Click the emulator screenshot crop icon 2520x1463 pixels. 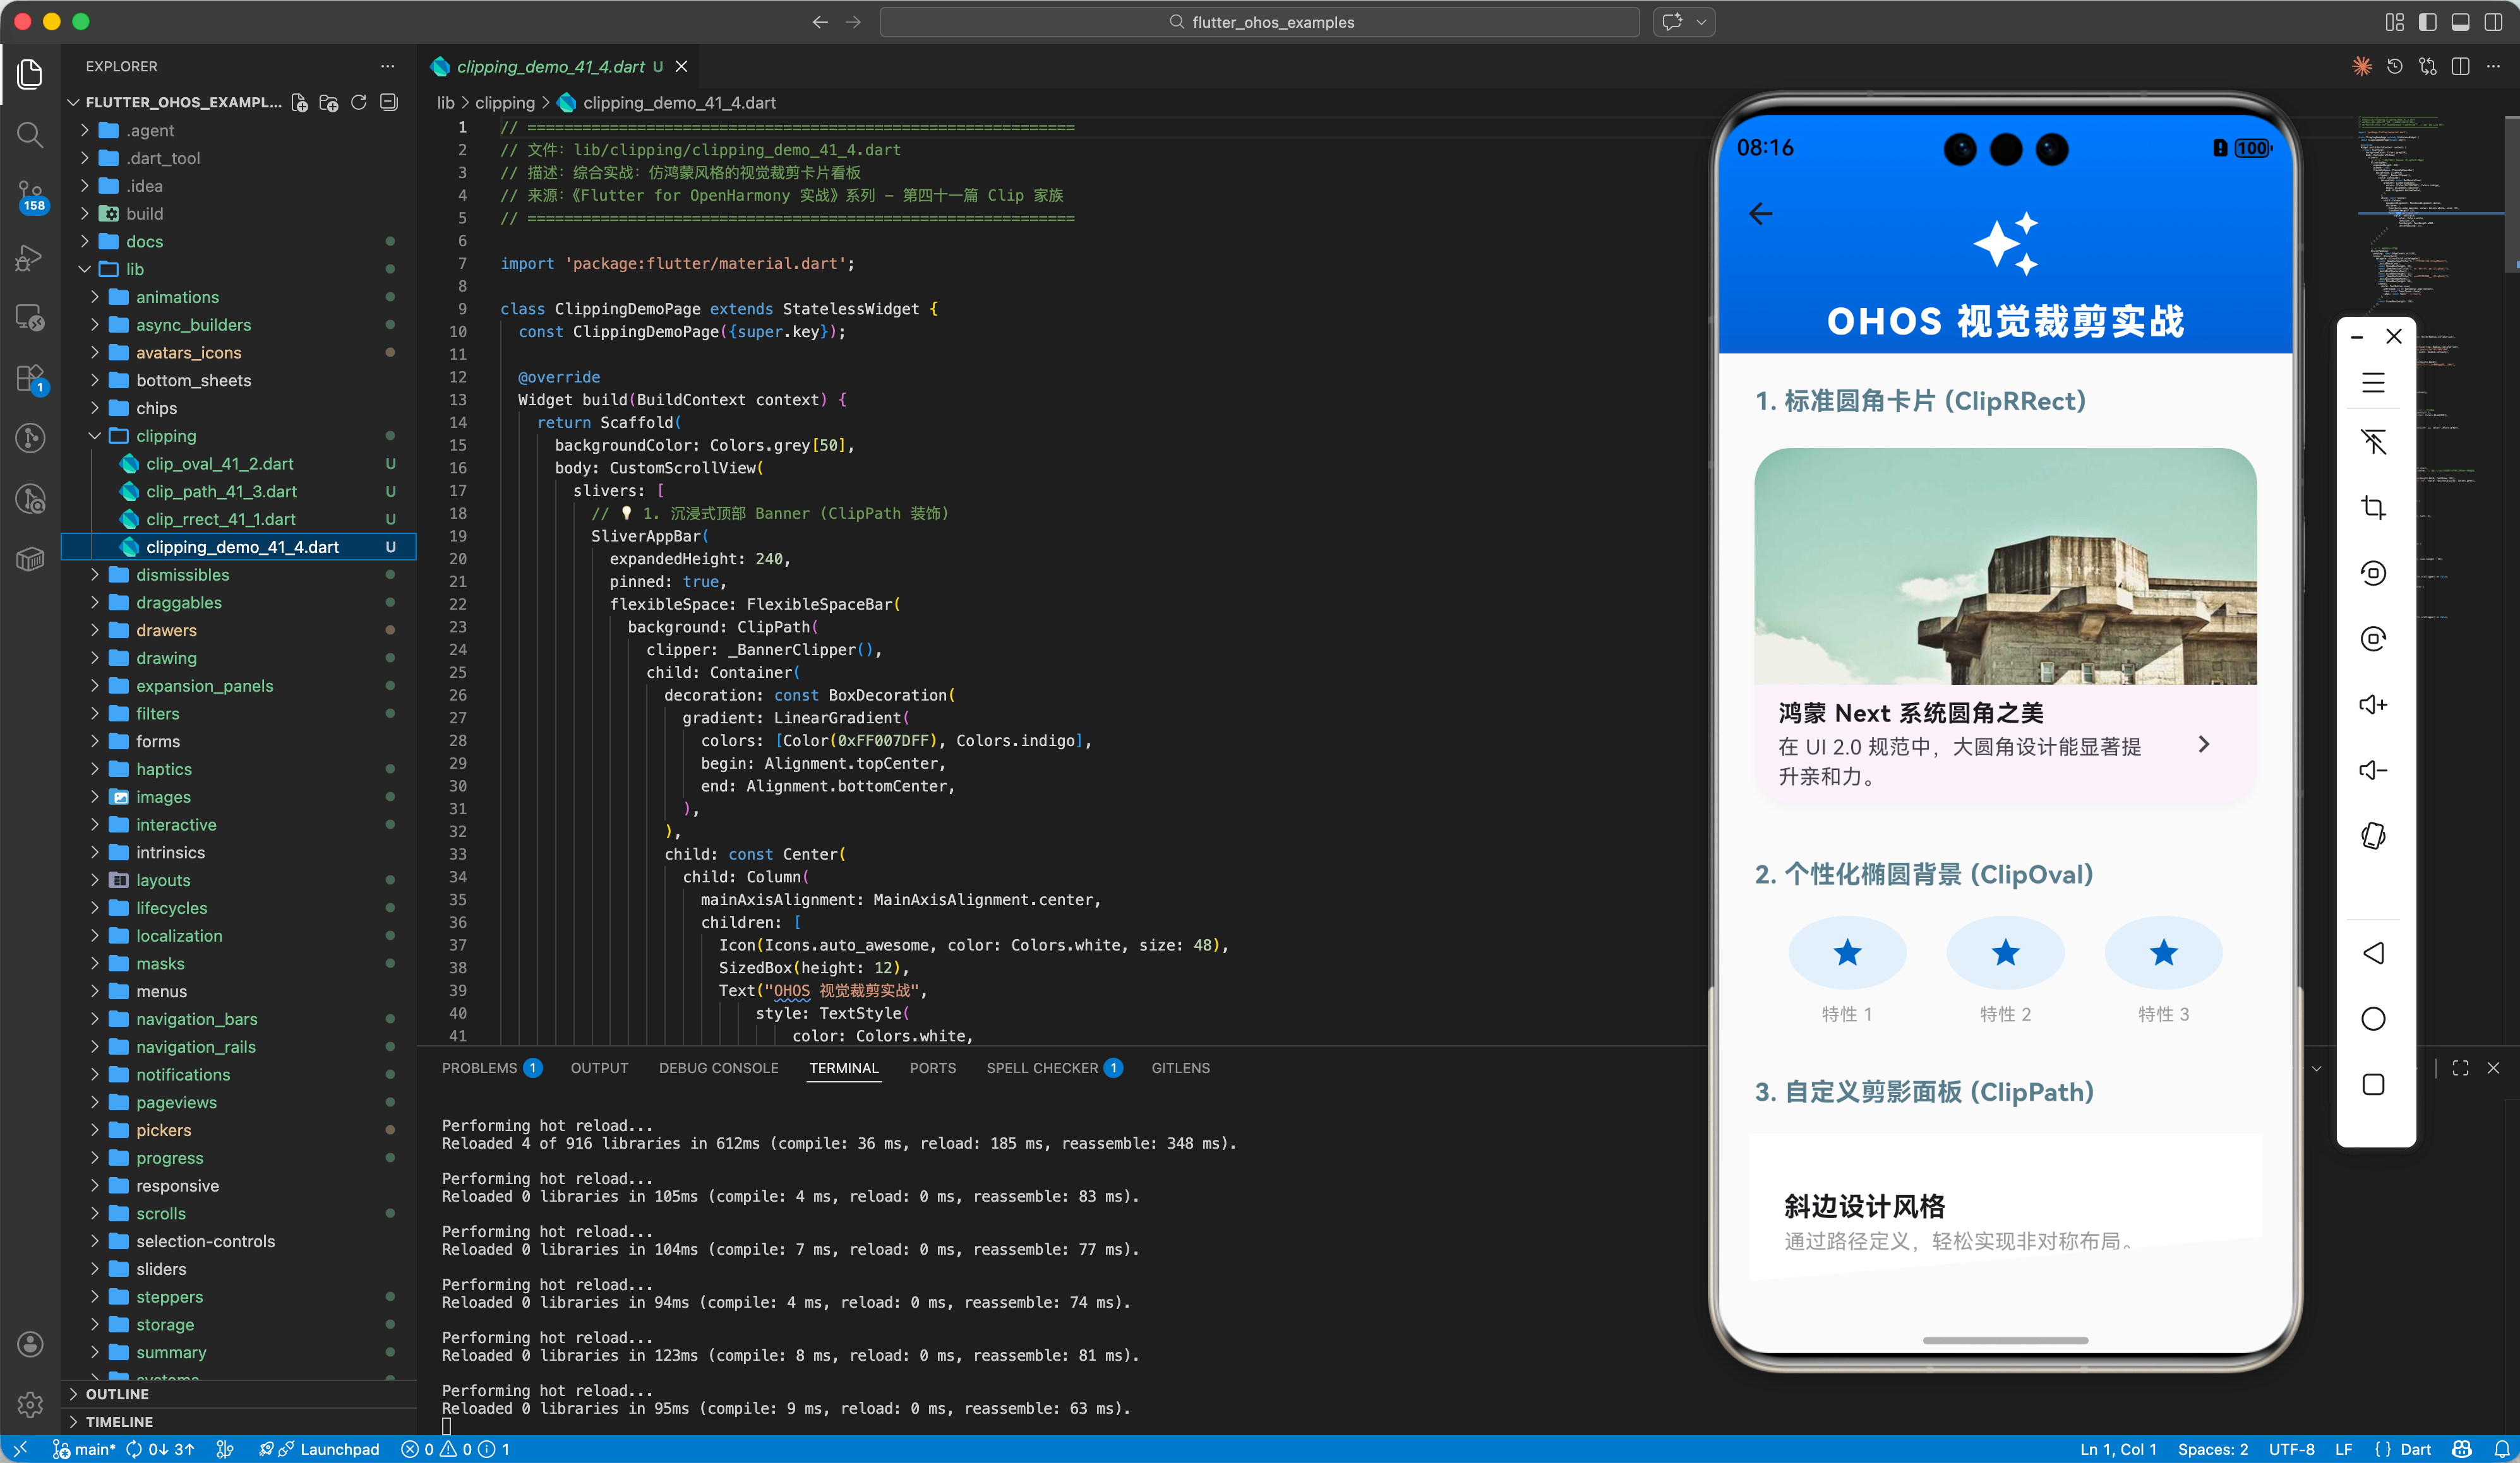tap(2373, 507)
